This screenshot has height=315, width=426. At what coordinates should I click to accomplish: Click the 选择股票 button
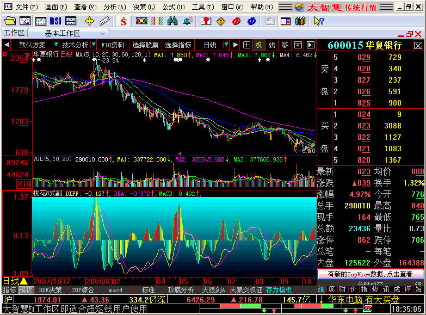[x=145, y=45]
